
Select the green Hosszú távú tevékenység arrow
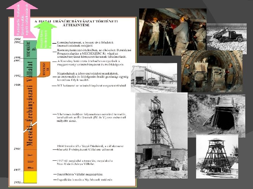tap(45, 35)
